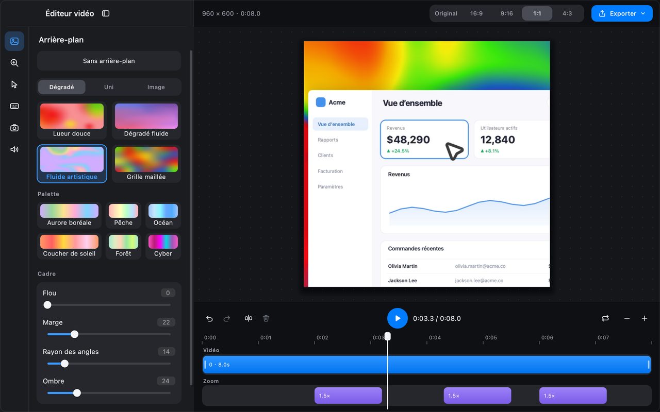
Task: Select the Grille maillée gradient thumbnail
Action: coord(146,164)
